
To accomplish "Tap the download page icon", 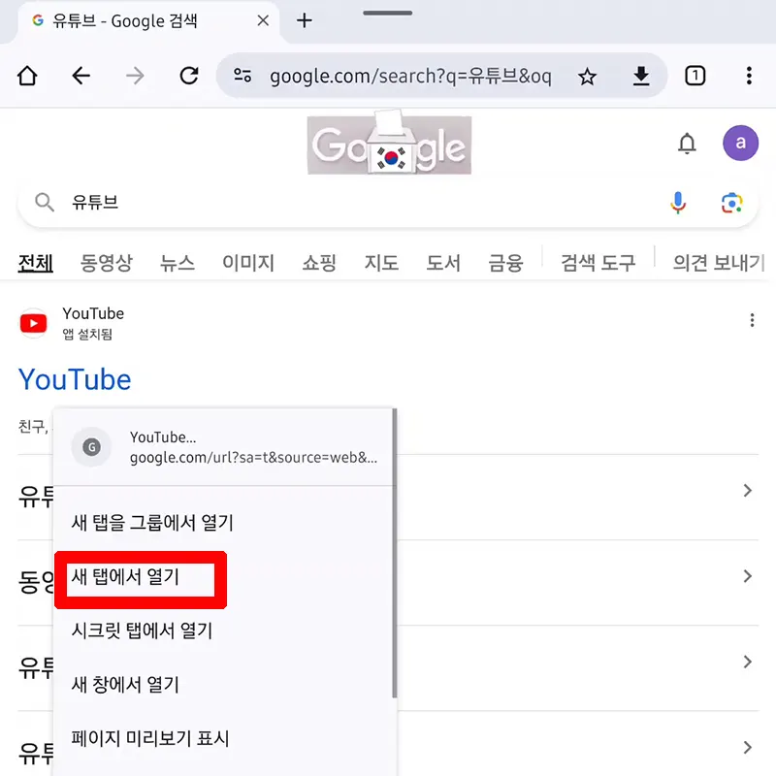I will pos(641,77).
